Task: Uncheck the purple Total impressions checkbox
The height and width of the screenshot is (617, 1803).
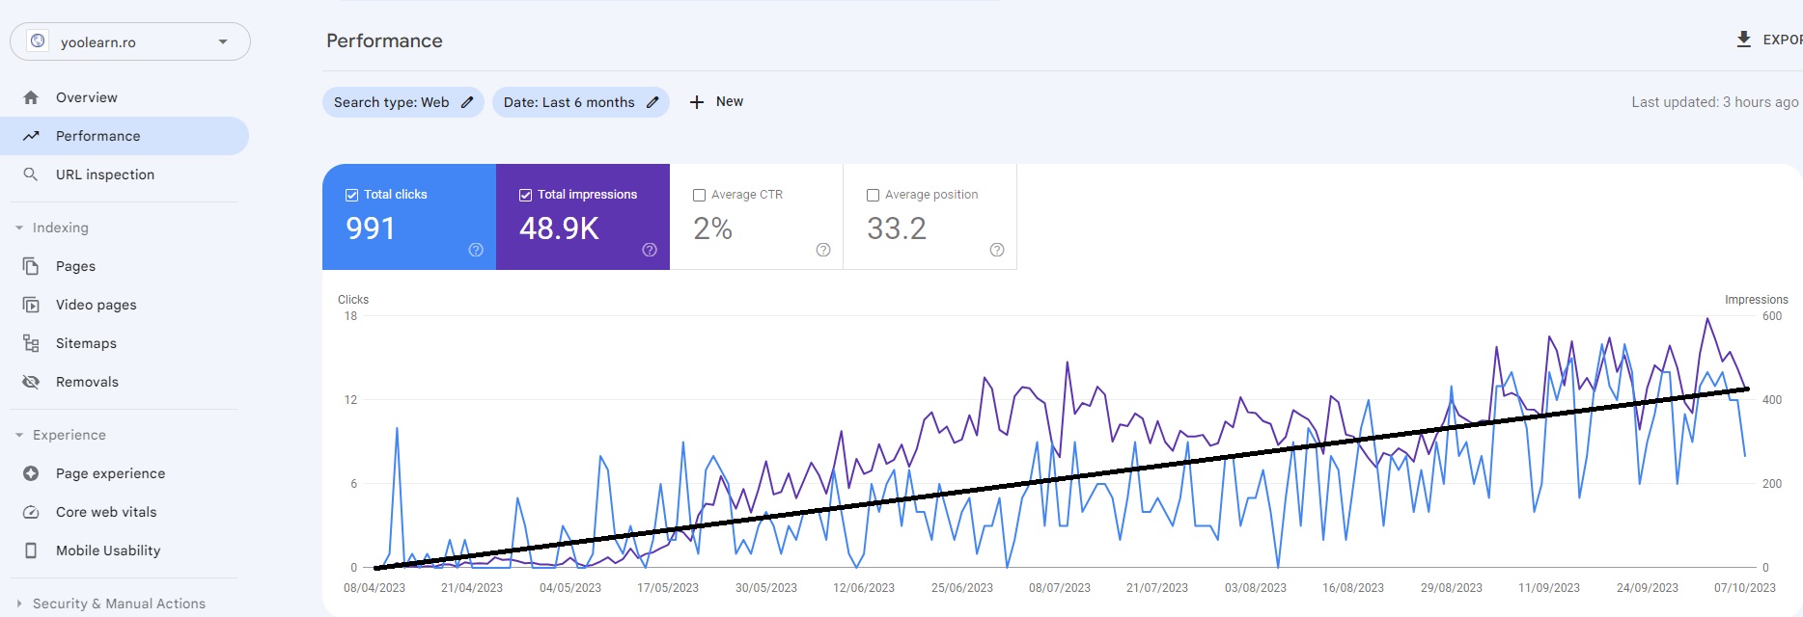Action: click(x=526, y=195)
